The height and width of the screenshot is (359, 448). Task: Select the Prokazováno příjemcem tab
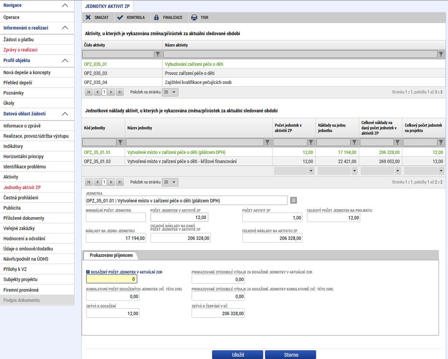111,255
